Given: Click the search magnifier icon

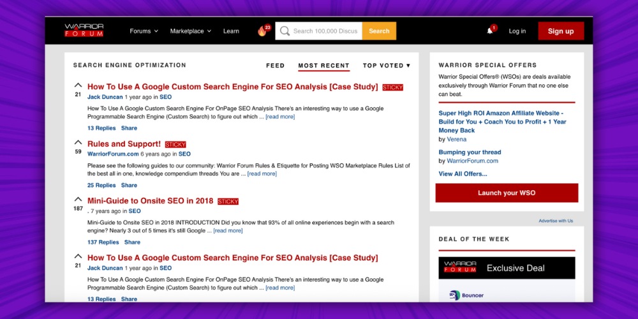Looking at the screenshot, I should (285, 31).
